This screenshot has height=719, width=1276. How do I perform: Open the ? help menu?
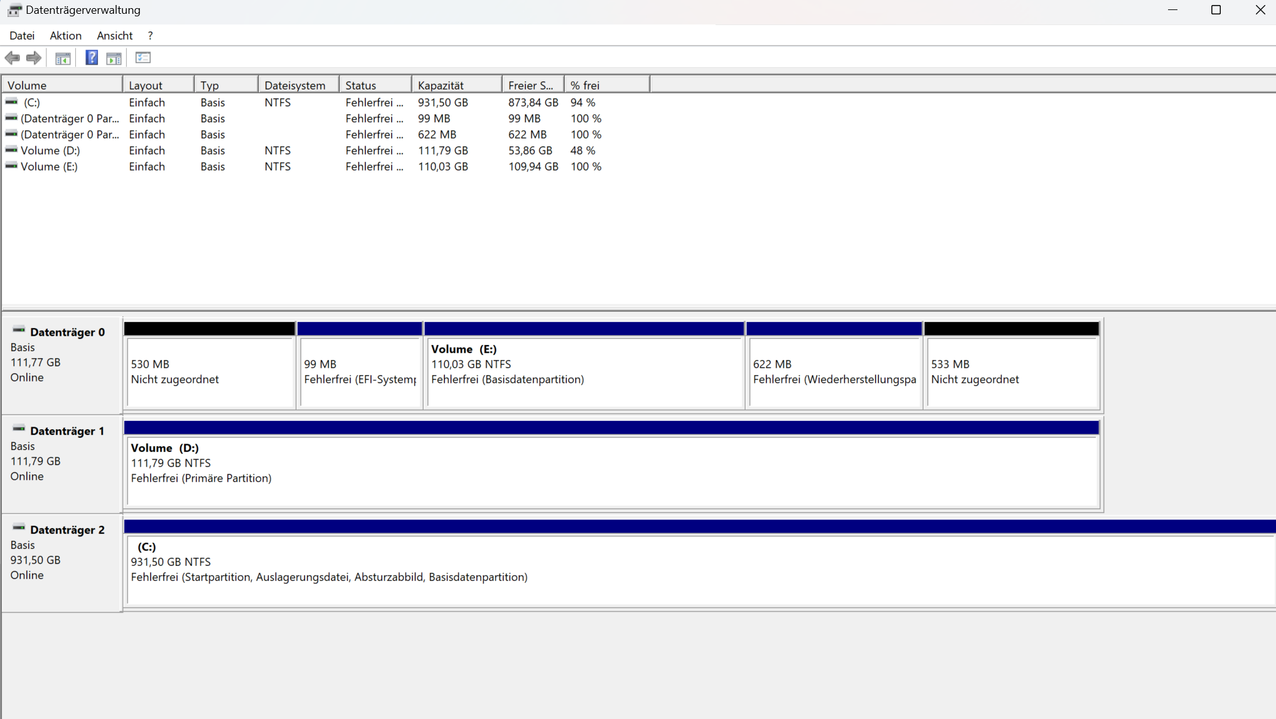[150, 36]
